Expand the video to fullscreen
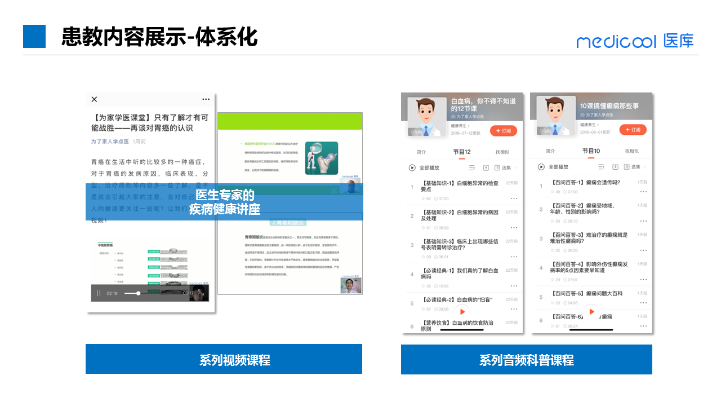 201,293
